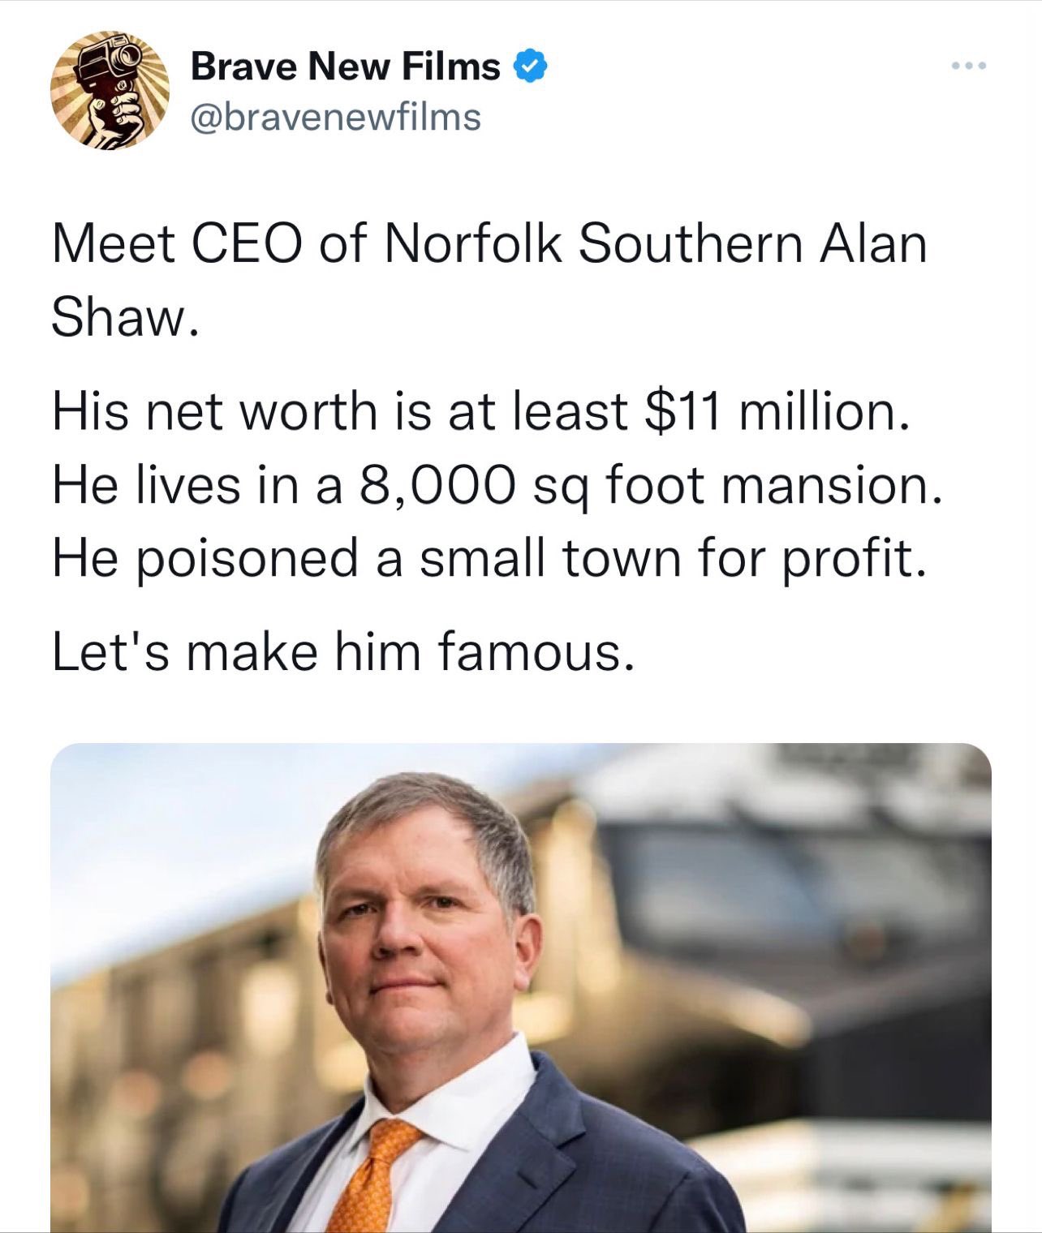1042x1233 pixels.
Task: Click the word "Shaw." in the tweet
Action: (x=123, y=318)
